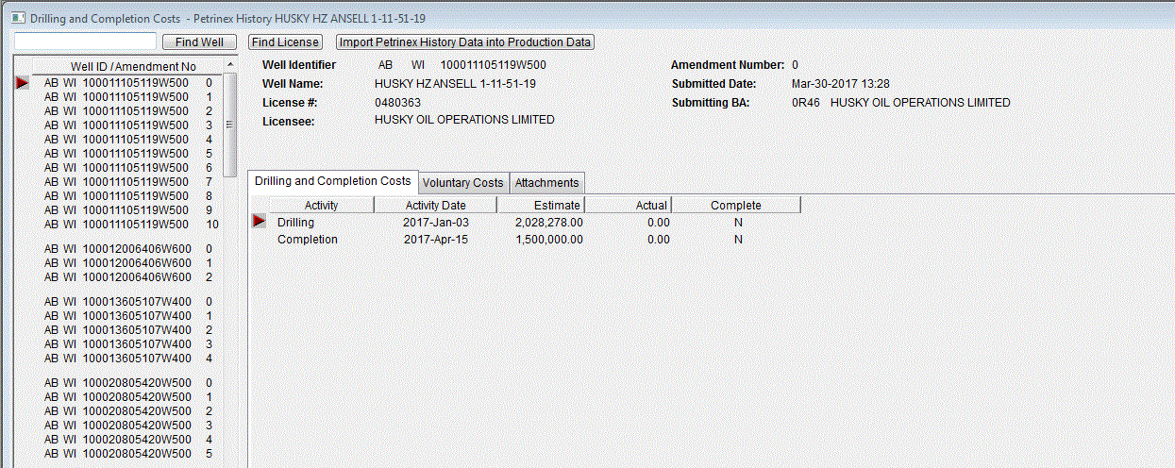Click the red arrow marker beside the Drilling row
The width and height of the screenshot is (1175, 468).
(x=259, y=222)
